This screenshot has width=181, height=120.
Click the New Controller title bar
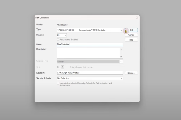point(85,18)
